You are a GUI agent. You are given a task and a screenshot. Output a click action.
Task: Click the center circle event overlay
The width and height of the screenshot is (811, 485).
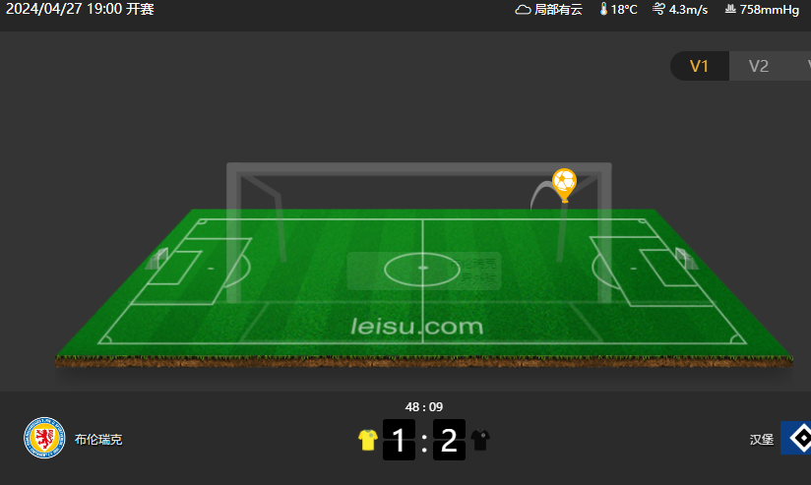pos(423,271)
